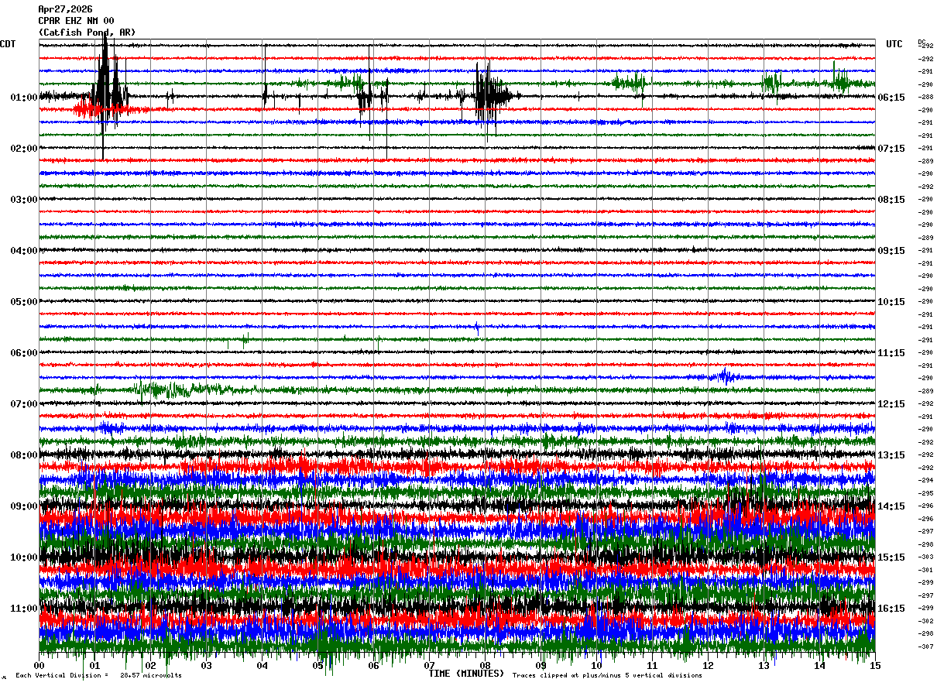Click minute tick label 10 on axis
This screenshot has height=686, width=937.
click(596, 665)
